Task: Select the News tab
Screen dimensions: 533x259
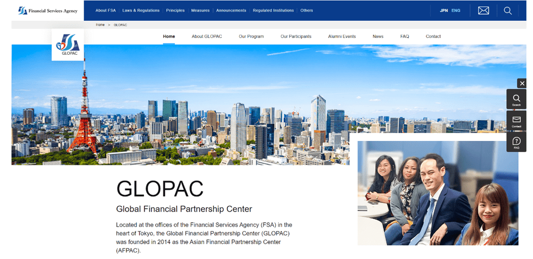Action: click(378, 36)
